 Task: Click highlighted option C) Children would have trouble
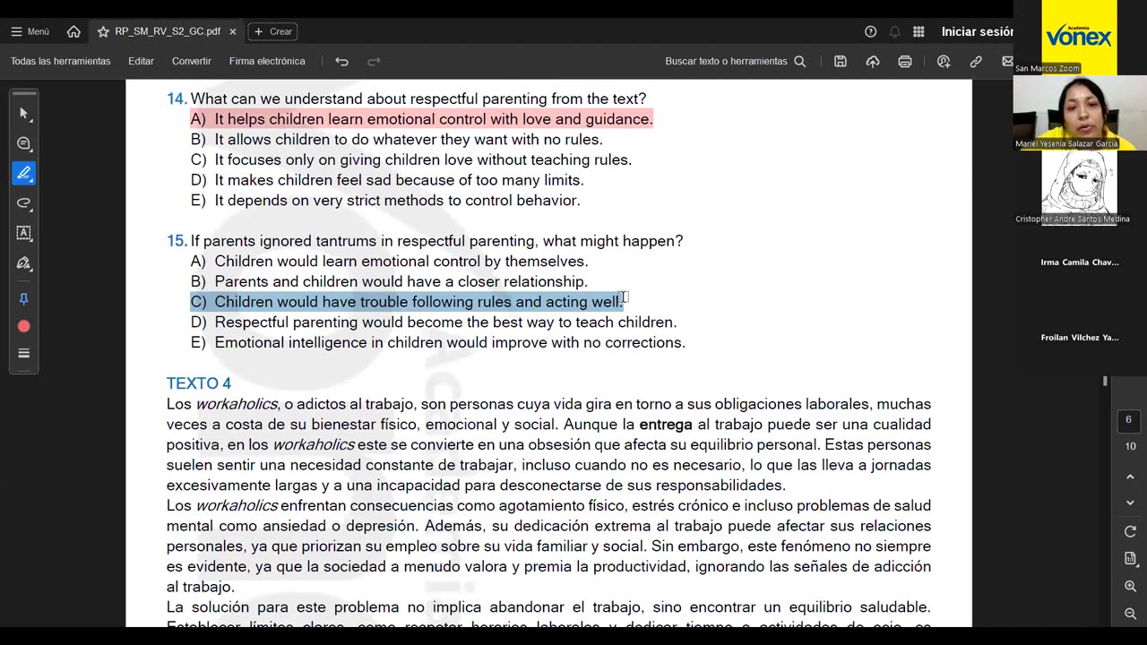[407, 302]
